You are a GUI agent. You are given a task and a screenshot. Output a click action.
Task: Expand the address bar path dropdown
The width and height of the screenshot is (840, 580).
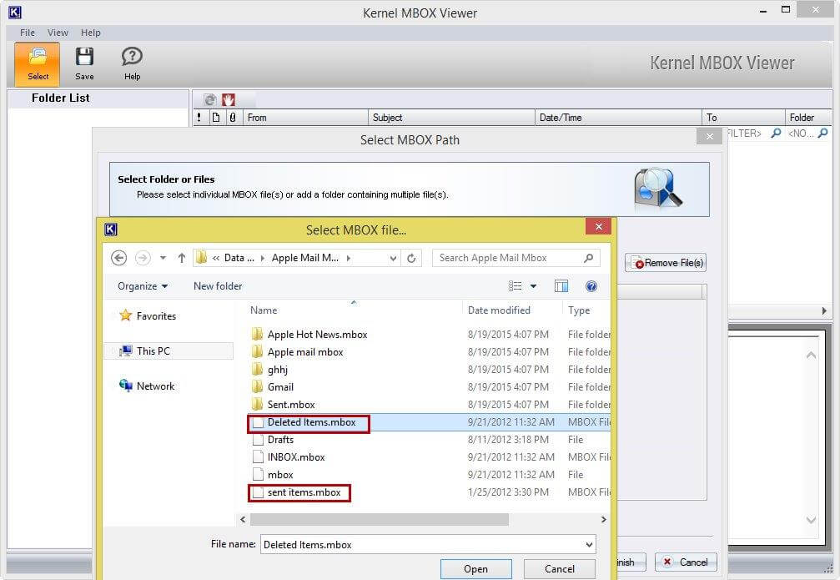coord(393,259)
